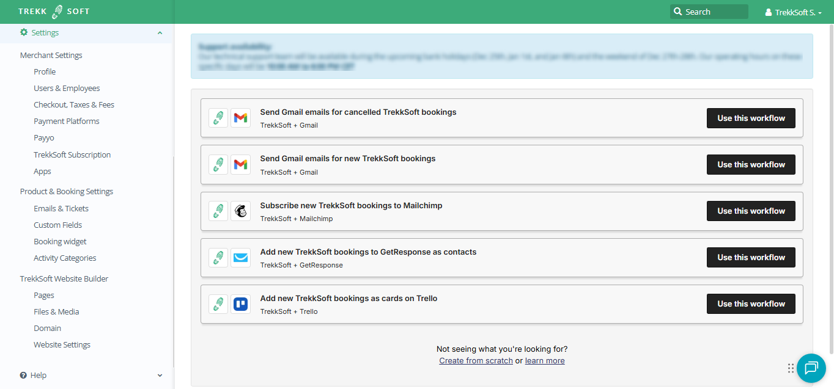The width and height of the screenshot is (834, 389).
Task: Click the learn more link
Action: click(545, 361)
